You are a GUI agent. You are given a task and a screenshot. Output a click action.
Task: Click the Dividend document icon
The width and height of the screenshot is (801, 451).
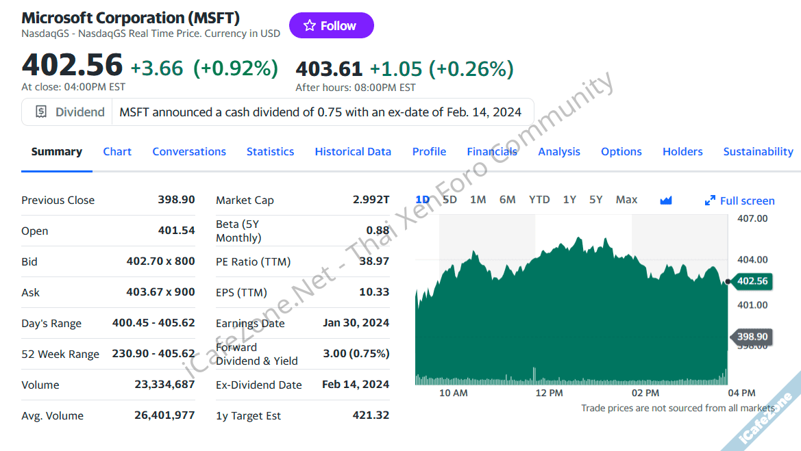pyautogui.click(x=41, y=112)
